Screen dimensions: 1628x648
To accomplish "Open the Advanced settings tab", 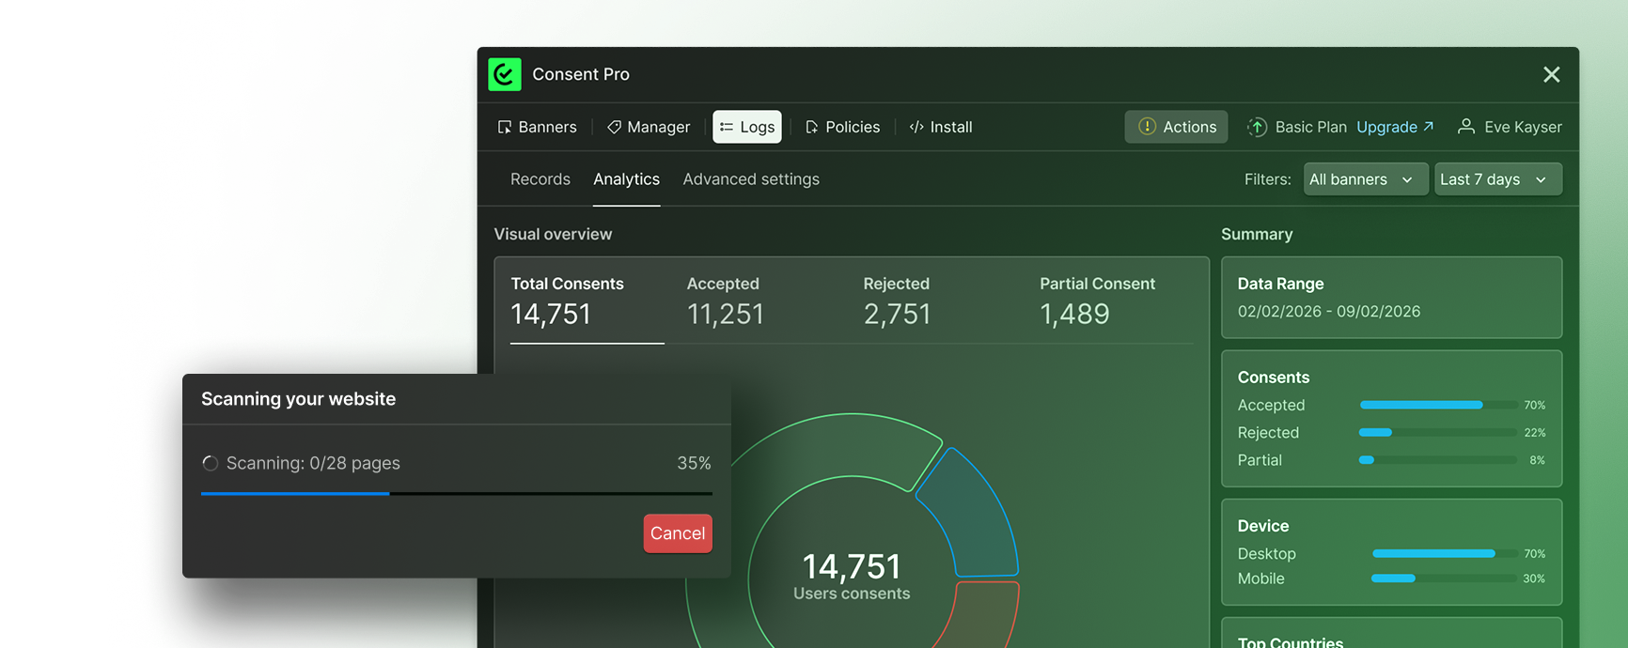I will coord(751,178).
